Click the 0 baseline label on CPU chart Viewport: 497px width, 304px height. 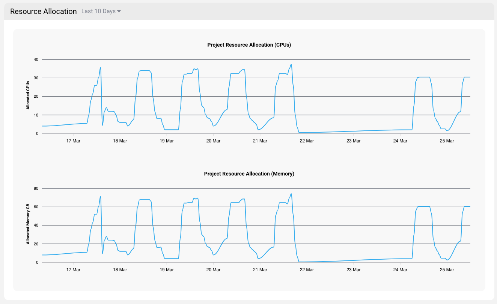[38, 133]
